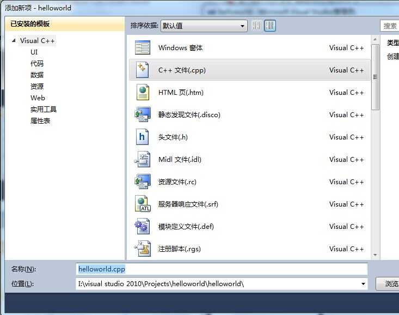Screen dimensions: 399x315
Task: Select 资源 category in tree
Action: 37,87
